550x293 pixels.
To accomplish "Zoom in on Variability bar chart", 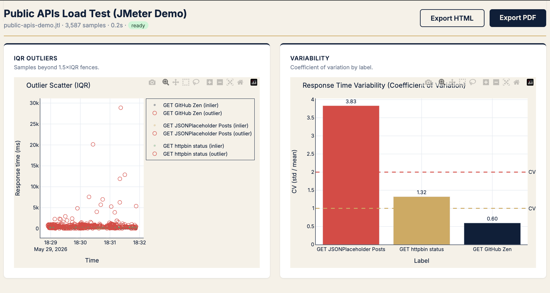I will click(x=486, y=82).
